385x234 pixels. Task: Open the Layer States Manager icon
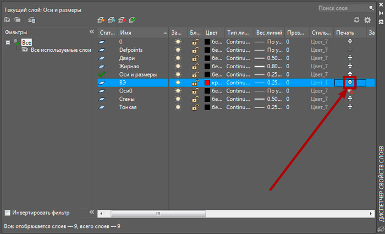(x=32, y=20)
